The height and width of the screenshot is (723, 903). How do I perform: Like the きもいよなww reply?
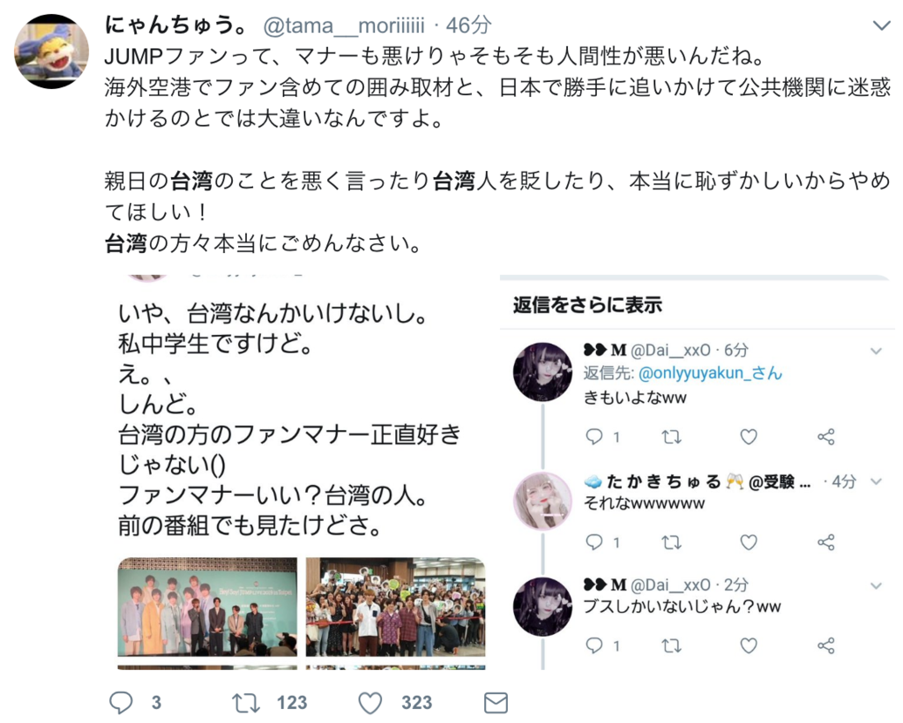pos(748,437)
